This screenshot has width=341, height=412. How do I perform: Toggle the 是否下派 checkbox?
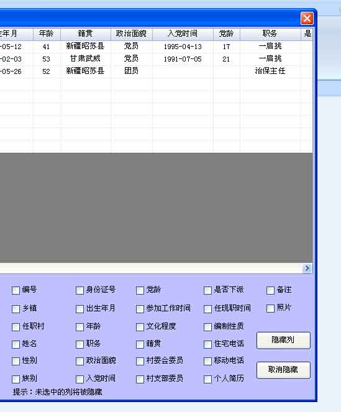pos(207,290)
